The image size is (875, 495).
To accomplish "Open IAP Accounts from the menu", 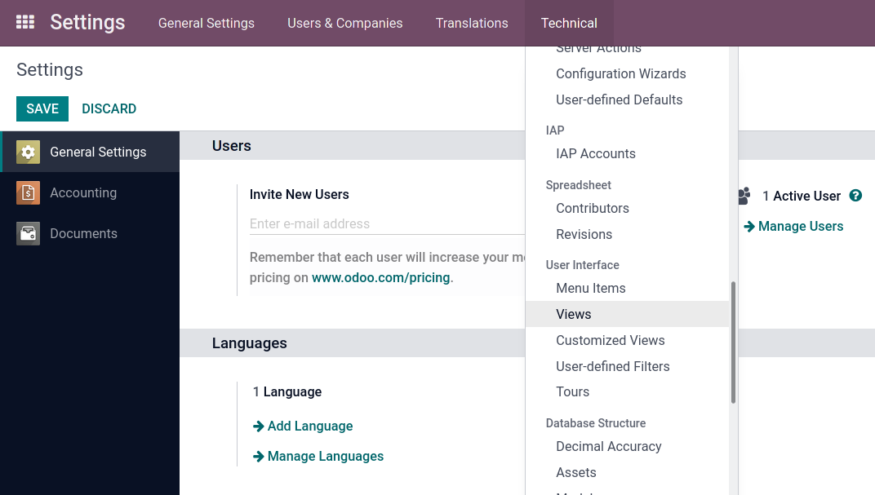I will pyautogui.click(x=596, y=153).
